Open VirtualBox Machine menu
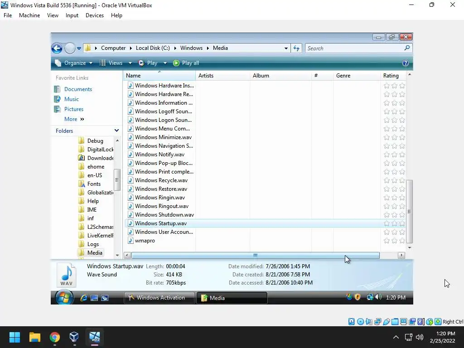Viewport: 464px width, 348px height. click(x=29, y=15)
